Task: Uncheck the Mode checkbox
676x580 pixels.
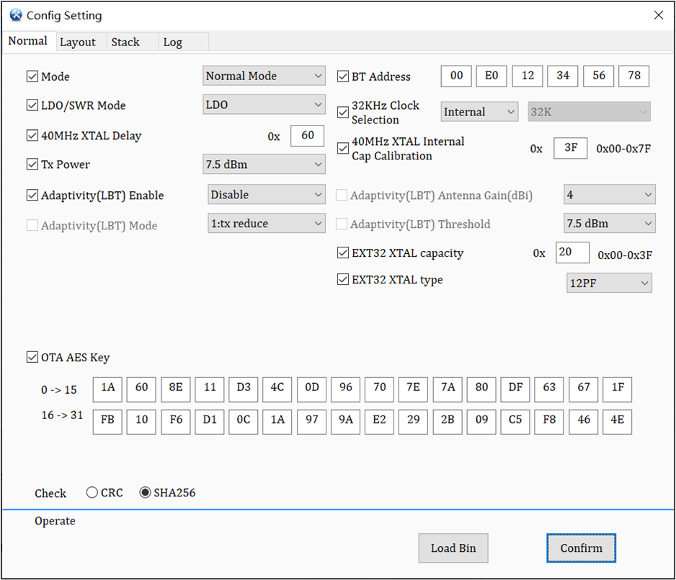Action: 32,76
